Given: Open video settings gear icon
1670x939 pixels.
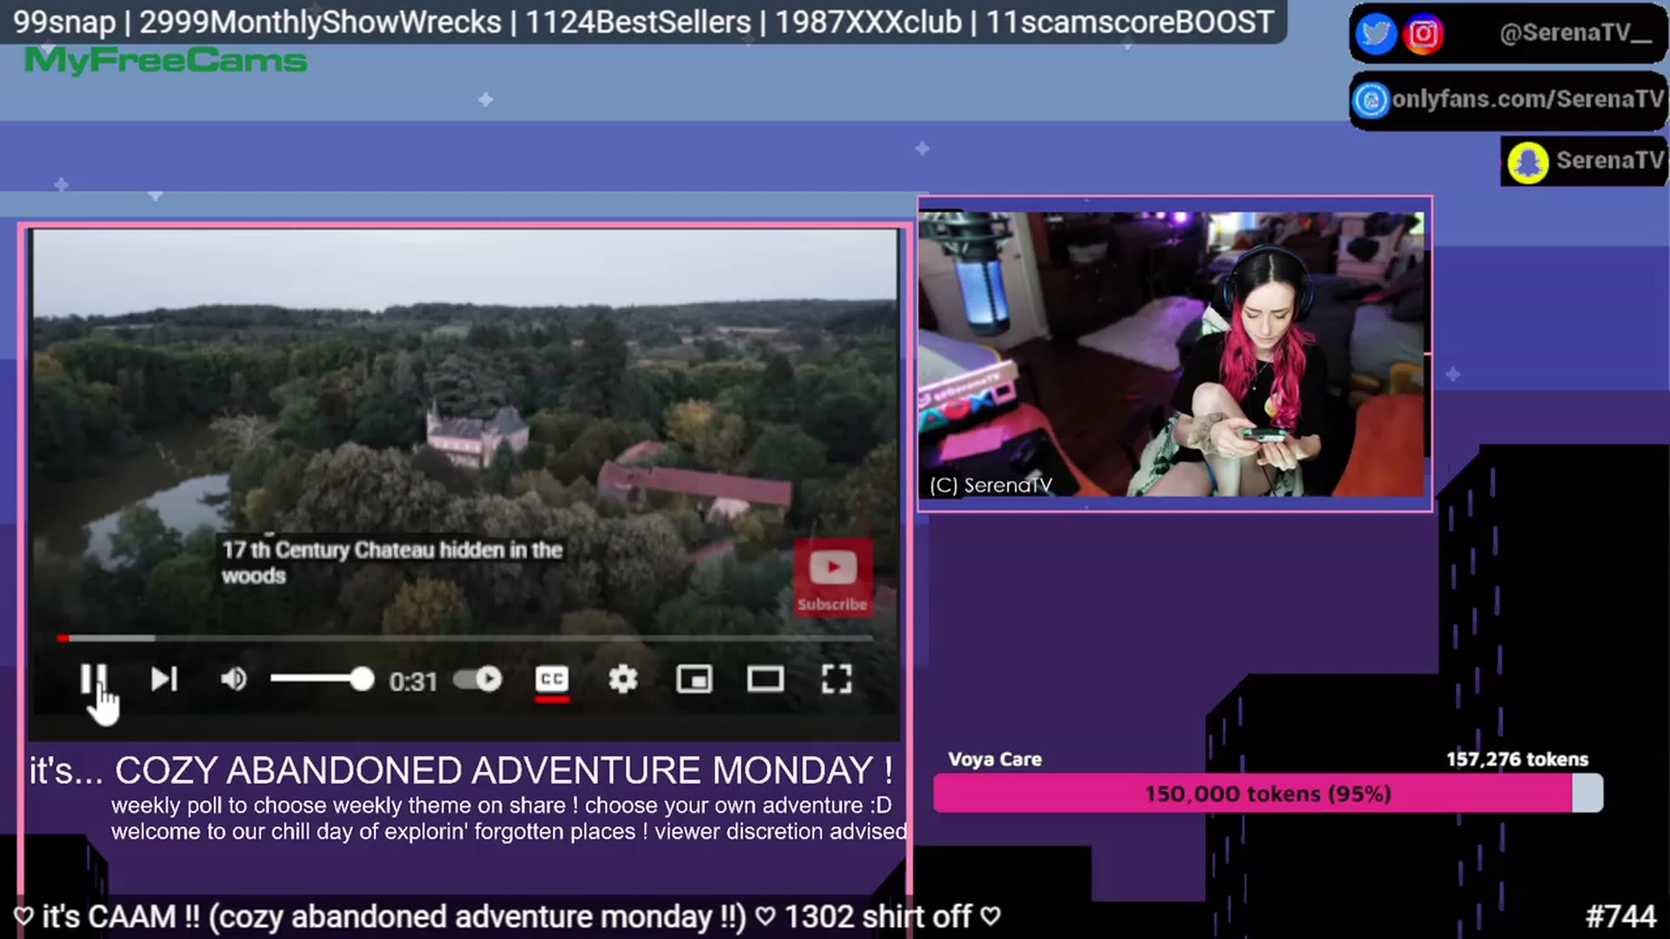Looking at the screenshot, I should [623, 679].
